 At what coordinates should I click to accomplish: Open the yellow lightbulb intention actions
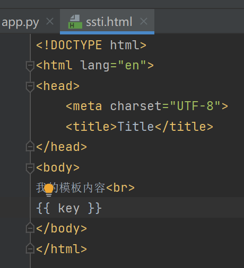(49, 190)
